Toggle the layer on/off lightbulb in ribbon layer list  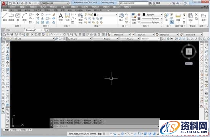pyautogui.click(x=86, y=14)
